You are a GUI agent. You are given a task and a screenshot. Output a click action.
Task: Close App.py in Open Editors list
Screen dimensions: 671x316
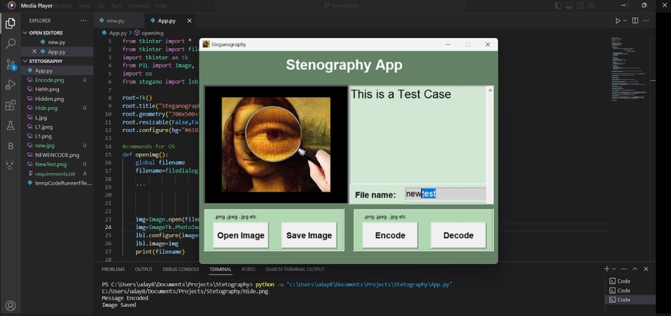(x=35, y=52)
